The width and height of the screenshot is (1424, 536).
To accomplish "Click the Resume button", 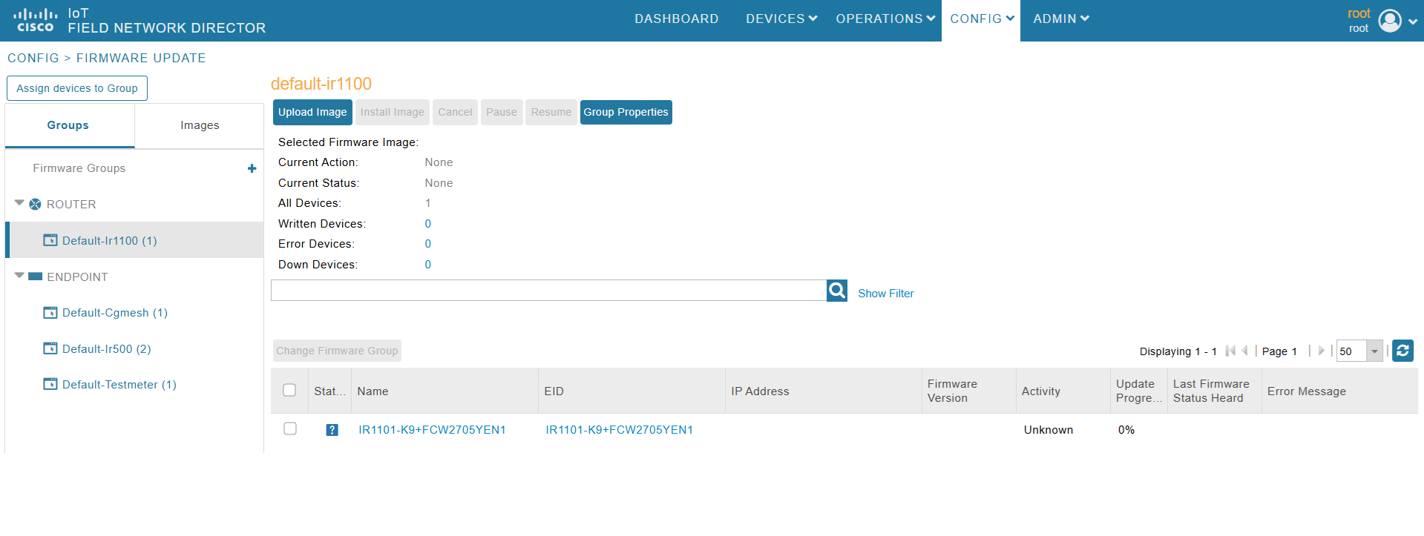I will [551, 112].
